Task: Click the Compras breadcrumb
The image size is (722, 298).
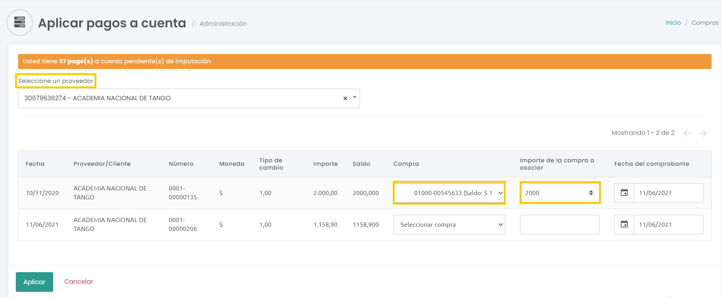Action: (705, 23)
